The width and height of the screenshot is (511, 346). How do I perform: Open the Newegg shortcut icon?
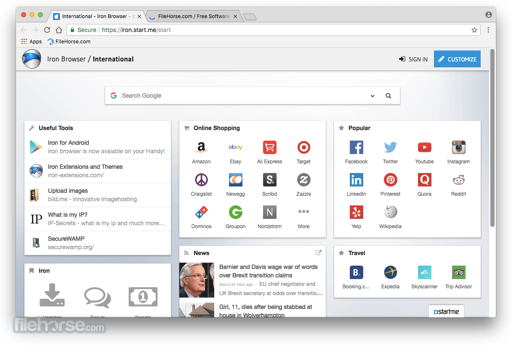235,180
